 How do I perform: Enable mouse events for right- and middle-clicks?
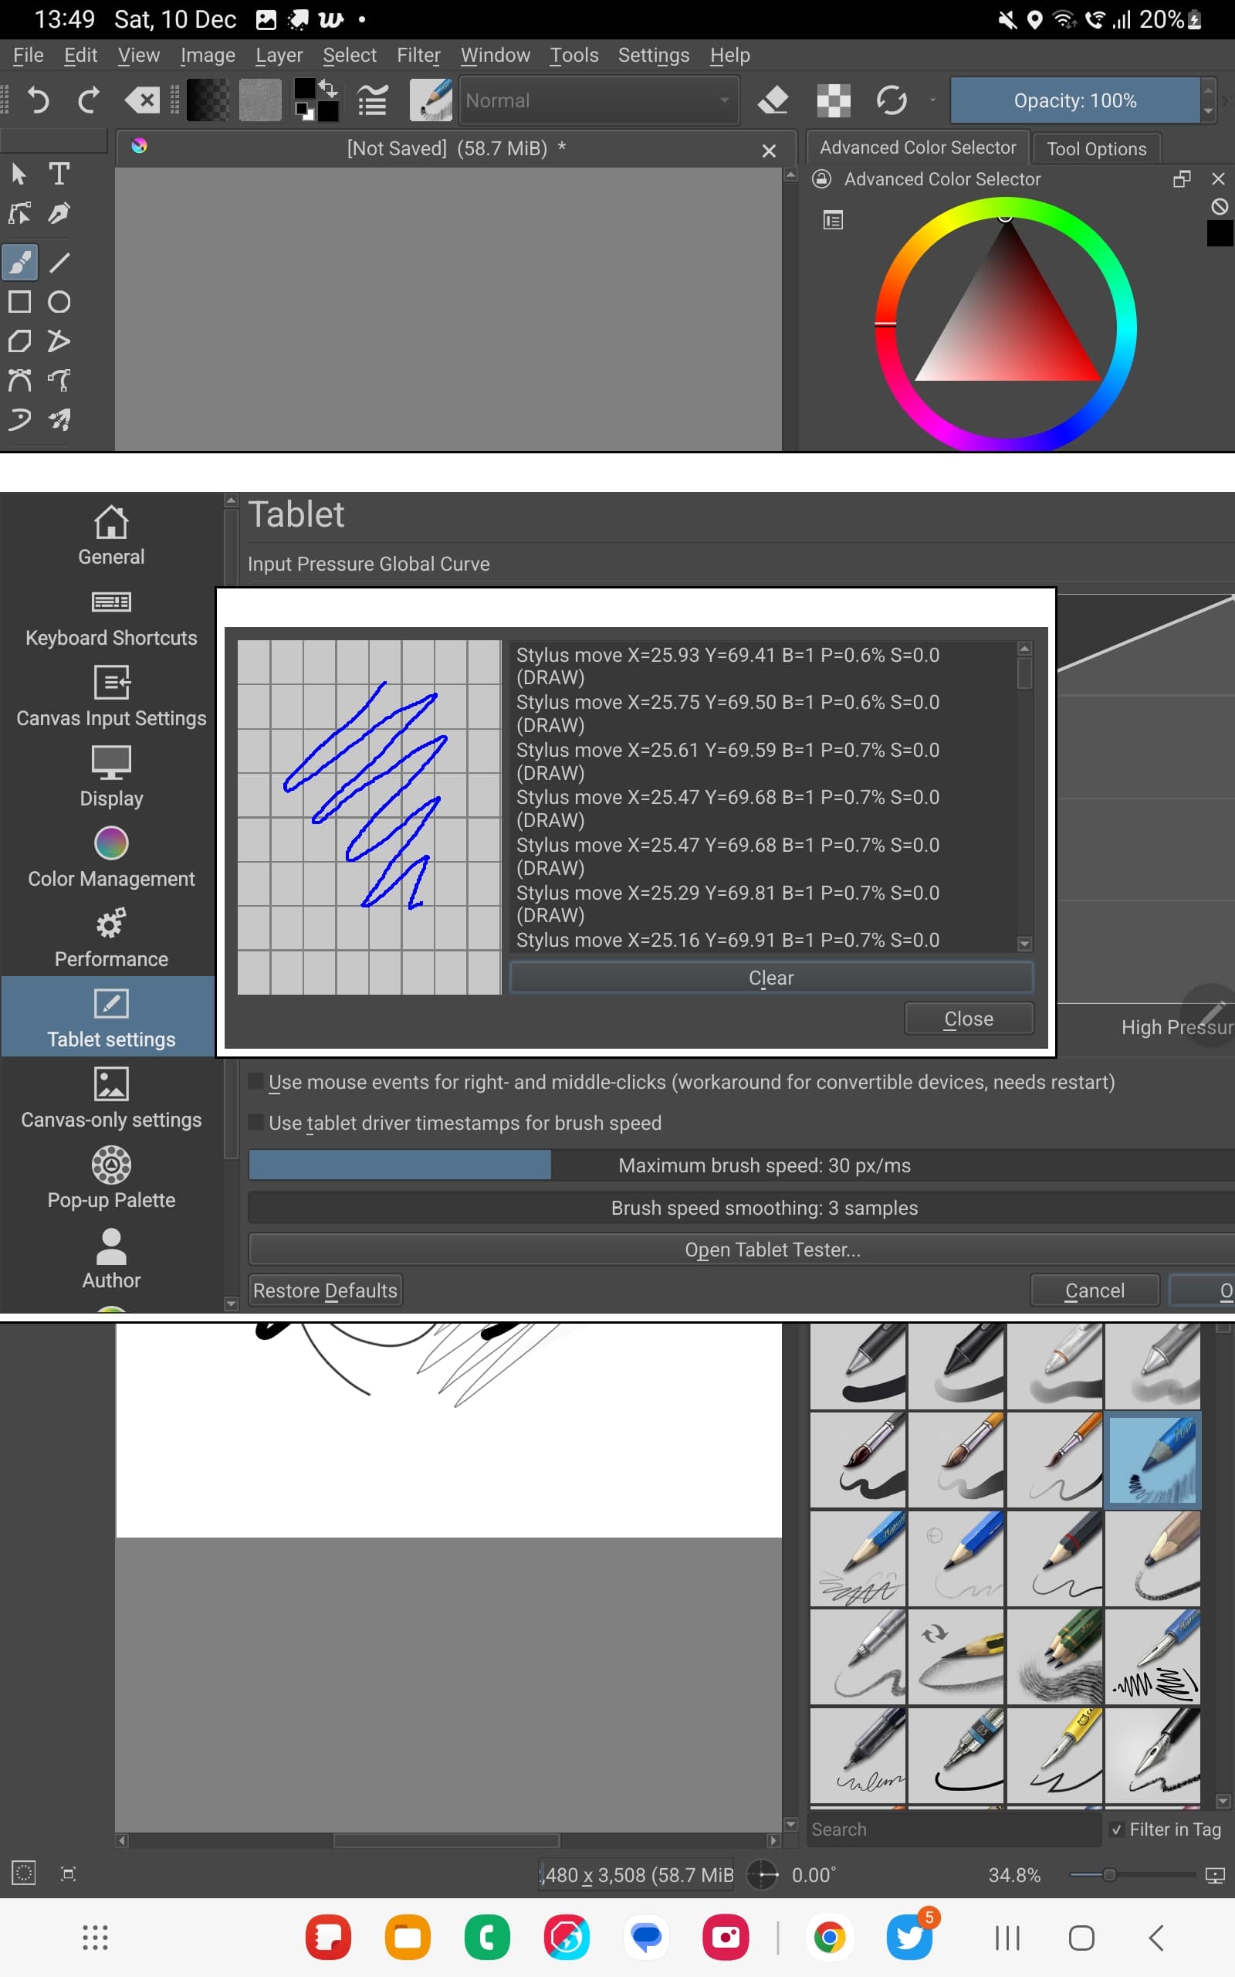tap(255, 1080)
